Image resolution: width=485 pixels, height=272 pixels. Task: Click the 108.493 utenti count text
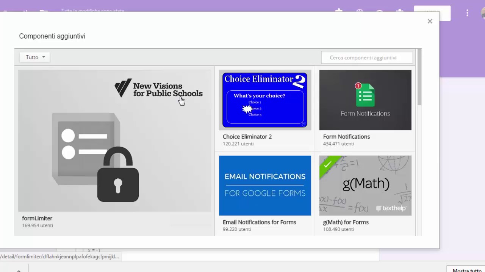[339, 229]
